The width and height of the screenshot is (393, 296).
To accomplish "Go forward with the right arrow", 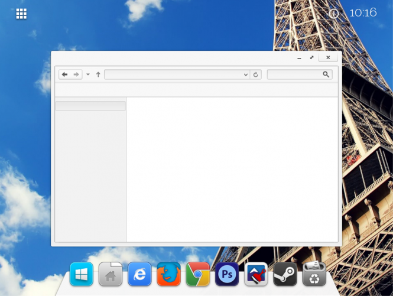I will coord(76,74).
